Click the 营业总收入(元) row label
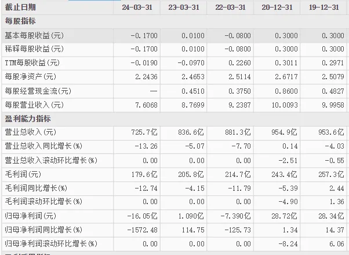The image size is (349, 255). click(30, 132)
